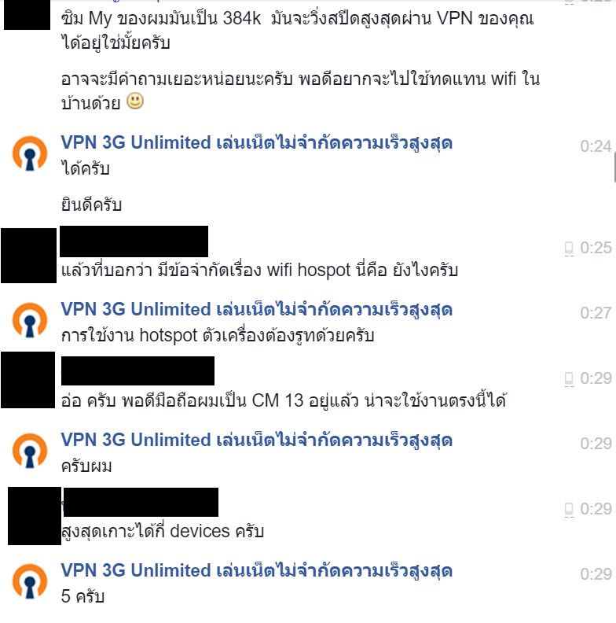Image resolution: width=616 pixels, height=623 pixels.
Task: Click redacted sender name above wifi hospot question
Action: [134, 241]
